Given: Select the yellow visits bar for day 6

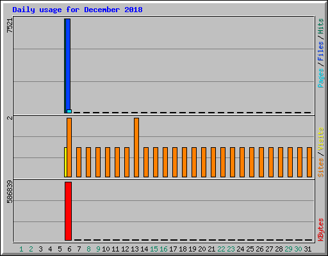Looking at the screenshot, I should [65, 162].
